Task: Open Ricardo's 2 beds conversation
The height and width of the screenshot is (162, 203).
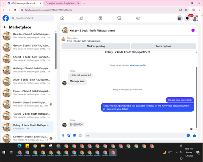Action: coord(28,36)
